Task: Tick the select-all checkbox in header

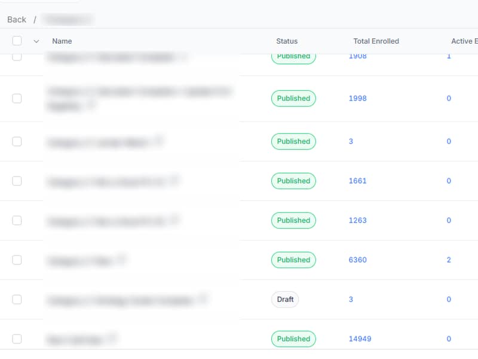Action: coord(17,41)
